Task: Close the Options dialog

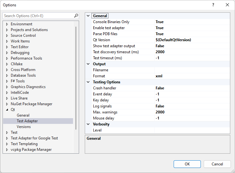Action: click(227, 5)
